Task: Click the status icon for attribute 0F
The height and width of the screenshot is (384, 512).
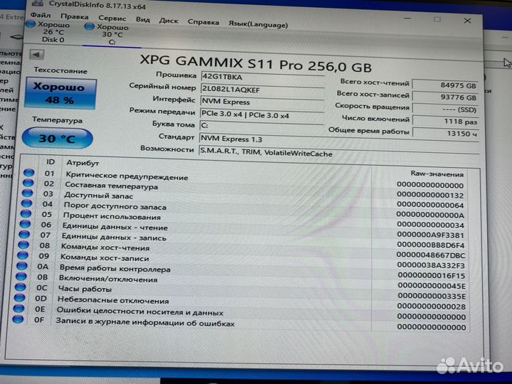Action: (18, 319)
